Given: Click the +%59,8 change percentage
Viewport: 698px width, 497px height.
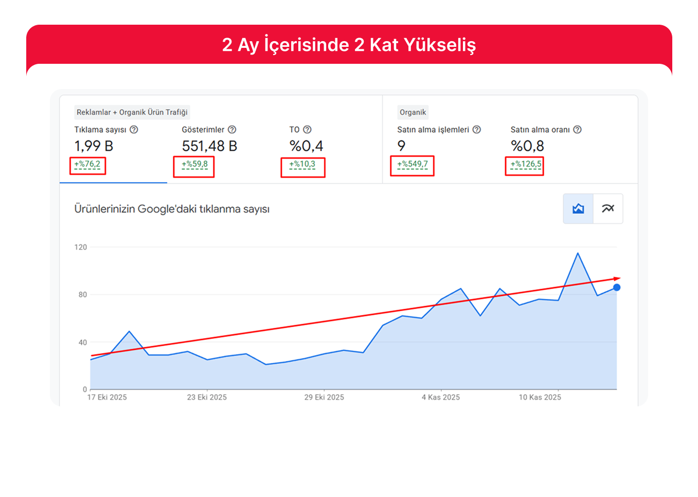Looking at the screenshot, I should [x=194, y=165].
